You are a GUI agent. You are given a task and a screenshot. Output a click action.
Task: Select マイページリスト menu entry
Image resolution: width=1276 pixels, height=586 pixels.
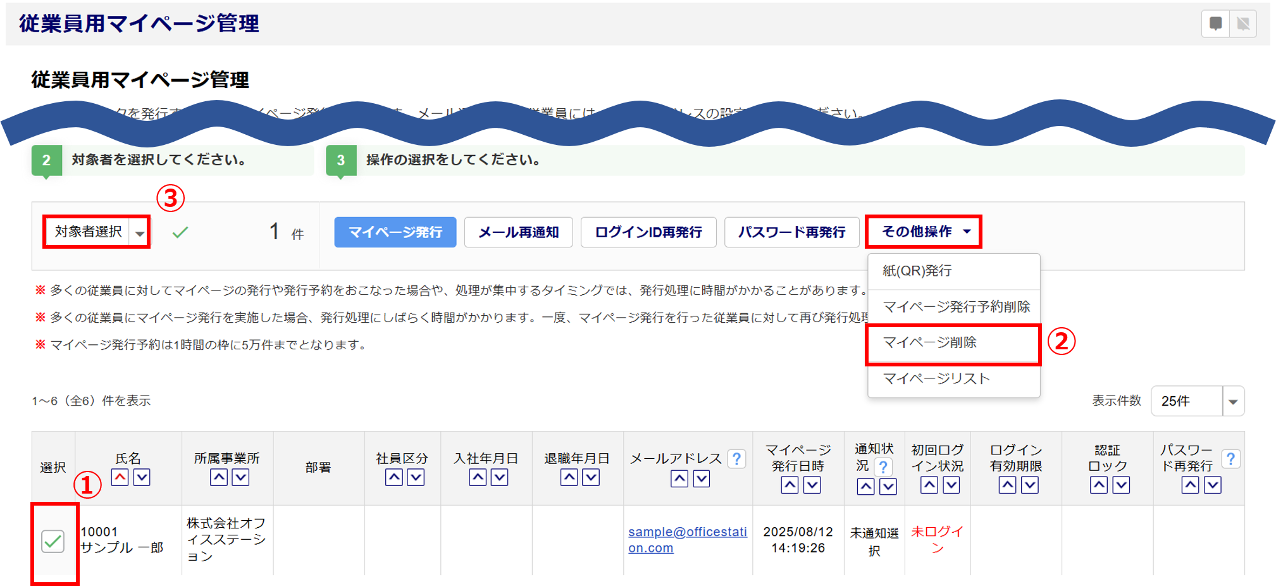point(936,379)
